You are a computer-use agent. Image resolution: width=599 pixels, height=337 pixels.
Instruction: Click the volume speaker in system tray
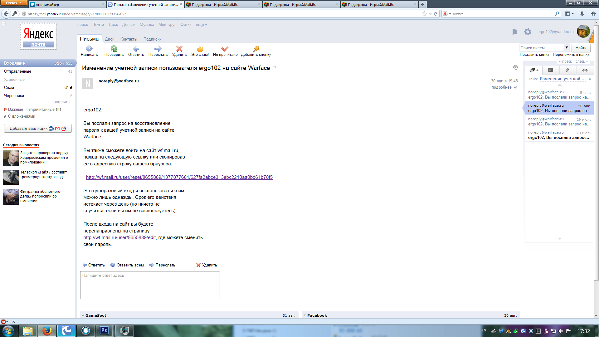point(561,331)
